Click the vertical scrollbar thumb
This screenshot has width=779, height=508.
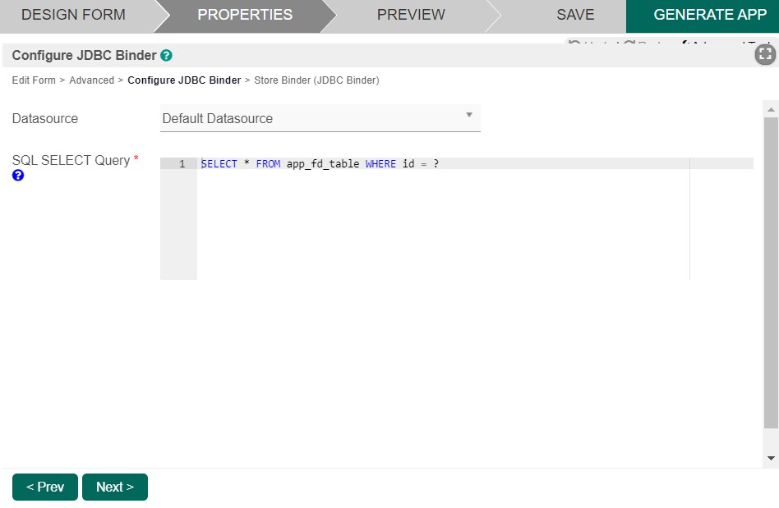coord(771,272)
